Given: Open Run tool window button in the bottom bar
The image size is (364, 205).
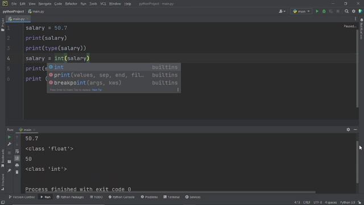Looking at the screenshot, I should click(x=45, y=197).
